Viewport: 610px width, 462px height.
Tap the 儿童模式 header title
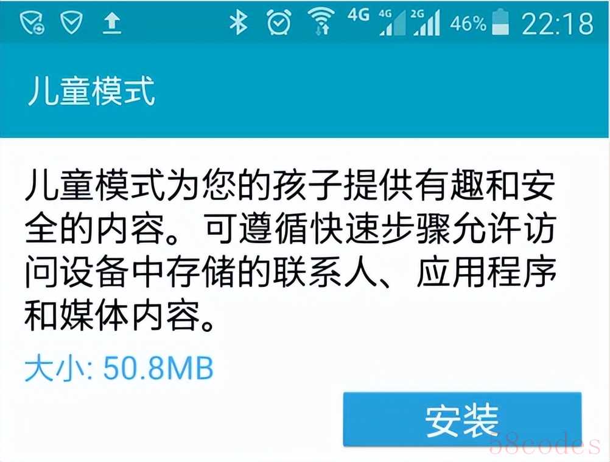coord(91,91)
